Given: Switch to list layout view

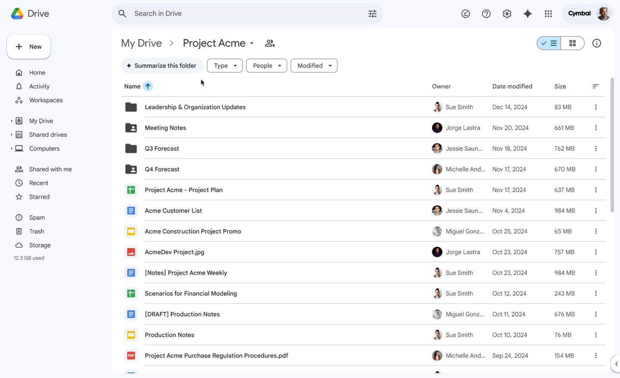Looking at the screenshot, I should (549, 43).
